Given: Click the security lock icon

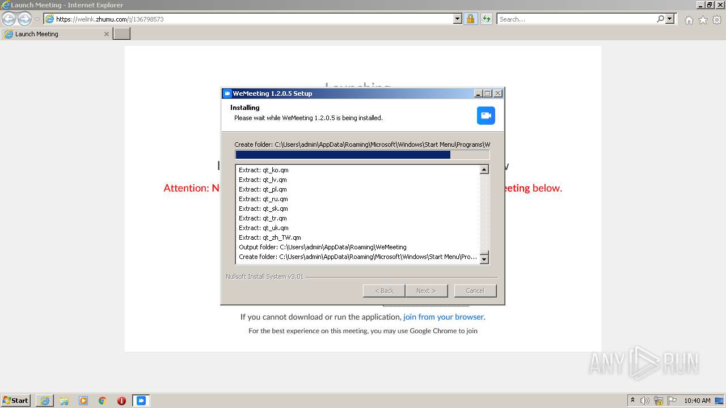Looking at the screenshot, I should [x=470, y=19].
